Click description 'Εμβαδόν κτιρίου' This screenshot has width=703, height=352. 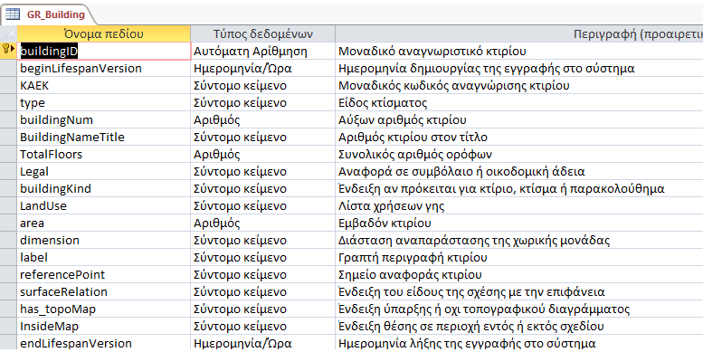[385, 223]
